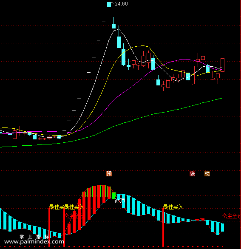Select the last red hollow candlestick
The height and width of the screenshot is (249, 241).
(x=222, y=65)
